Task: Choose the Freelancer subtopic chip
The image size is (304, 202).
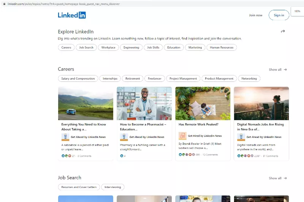Action: pos(154,78)
